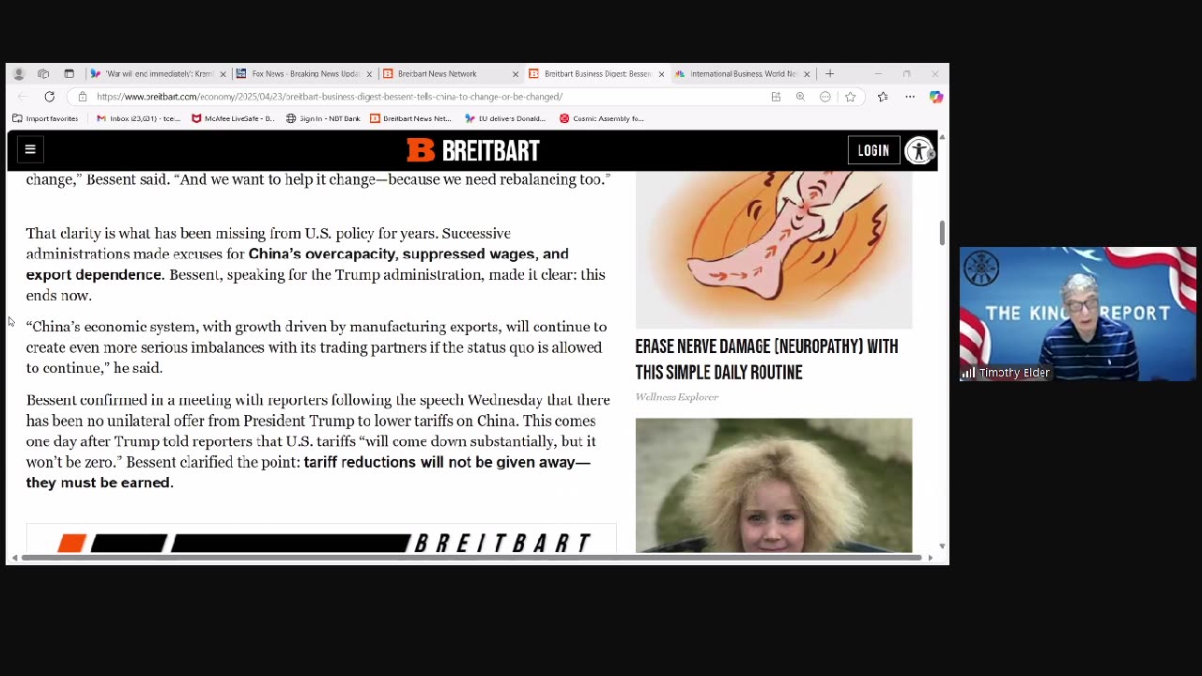Screen dimensions: 1202x676
Task: Click bold text 'they must be earned.'
Action: [x=100, y=483]
